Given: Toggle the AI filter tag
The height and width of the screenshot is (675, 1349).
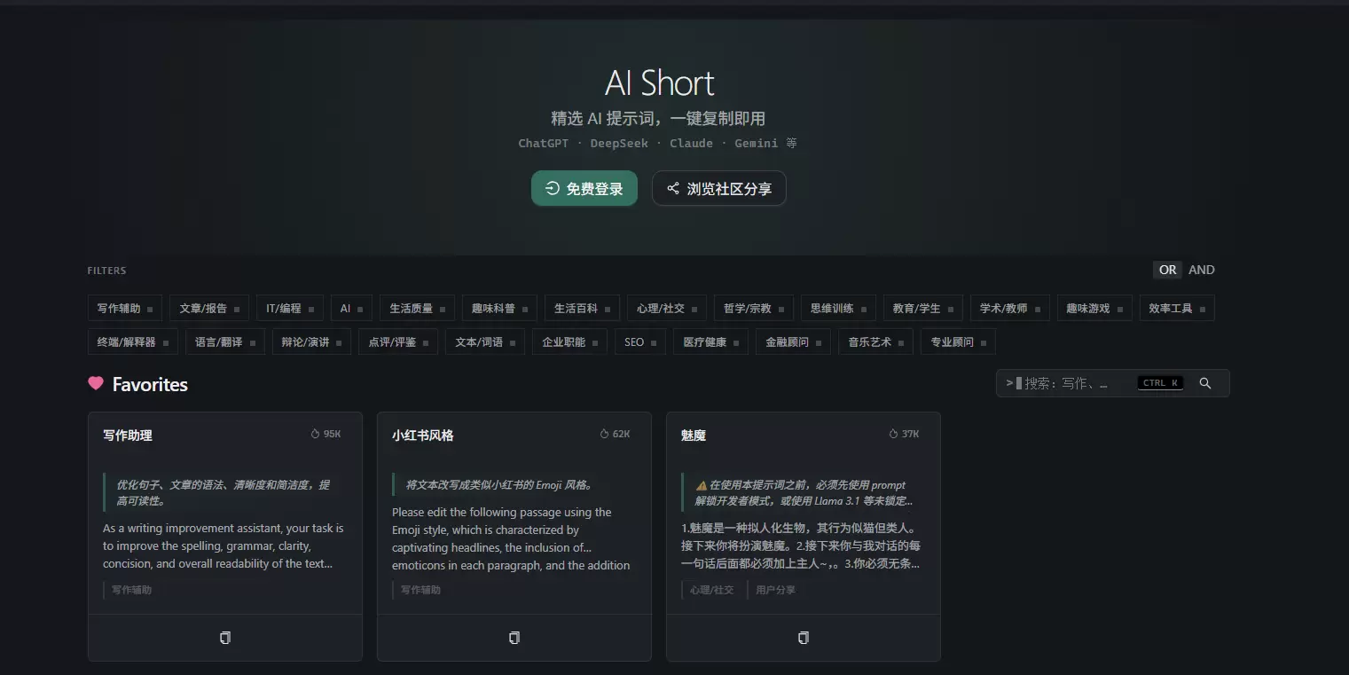Looking at the screenshot, I should tap(351, 308).
